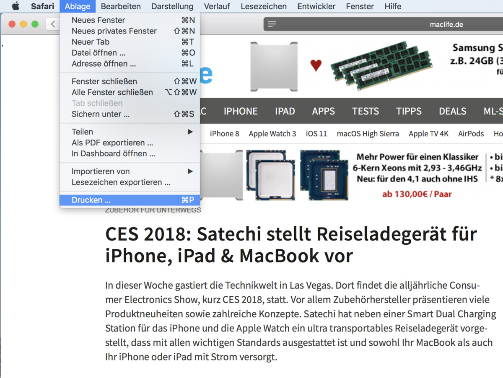
Task: Open the DEALS navigation section
Action: (453, 111)
